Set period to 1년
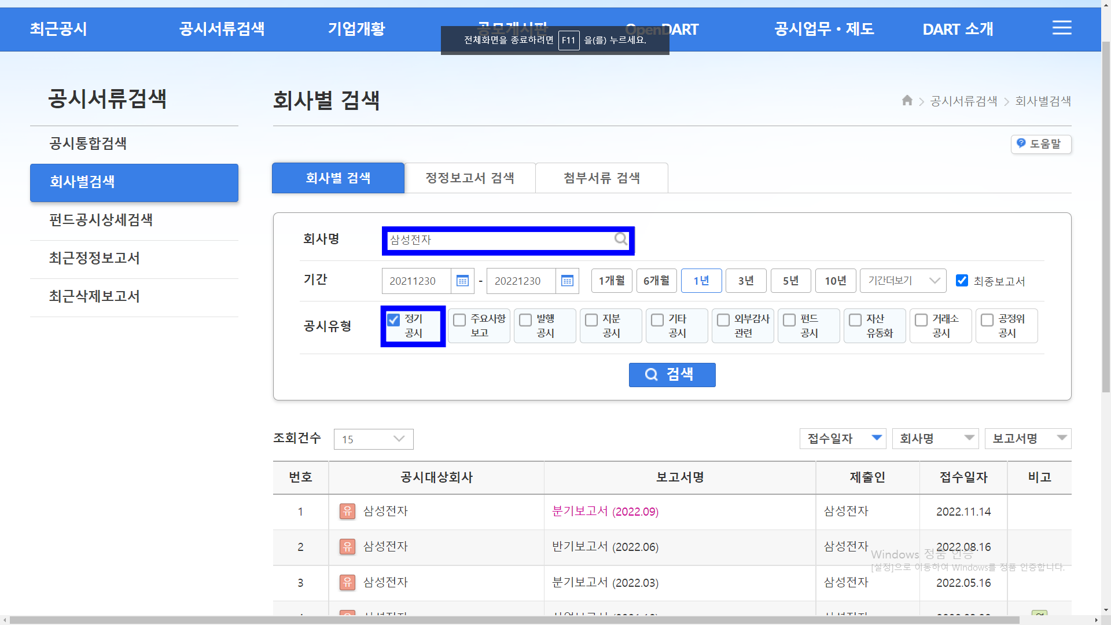 point(701,281)
